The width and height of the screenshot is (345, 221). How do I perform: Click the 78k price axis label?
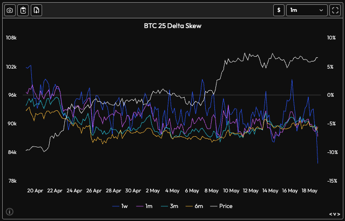pos(11,181)
